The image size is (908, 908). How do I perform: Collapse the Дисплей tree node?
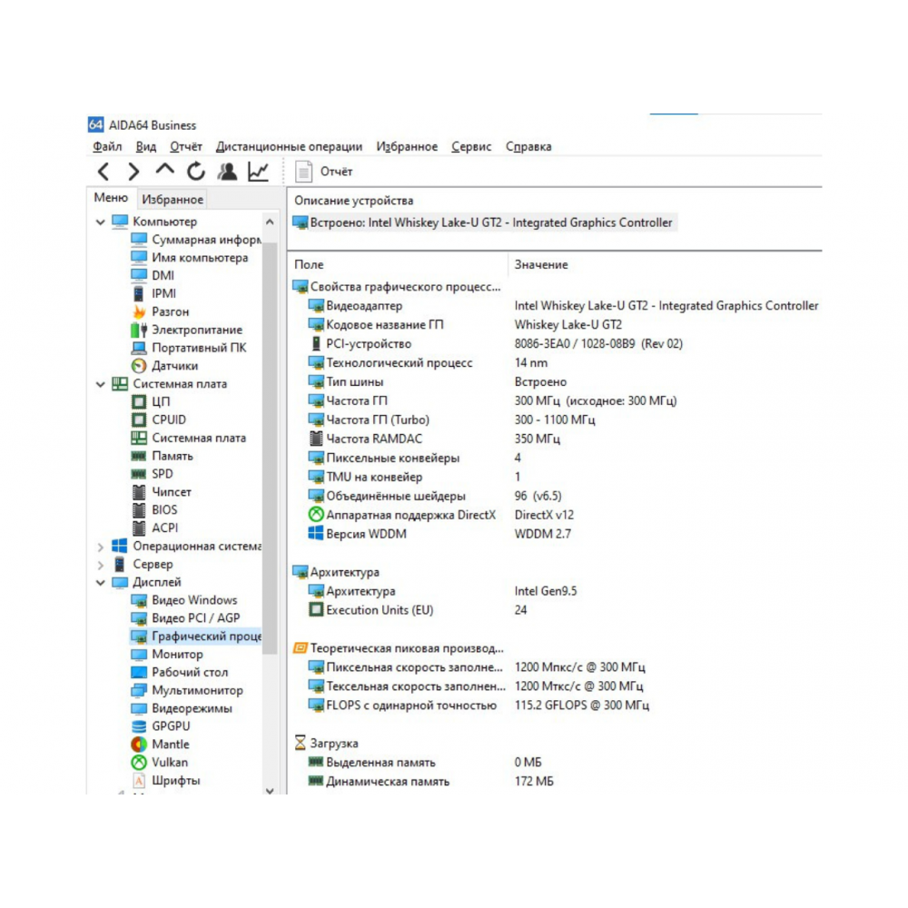(x=100, y=583)
